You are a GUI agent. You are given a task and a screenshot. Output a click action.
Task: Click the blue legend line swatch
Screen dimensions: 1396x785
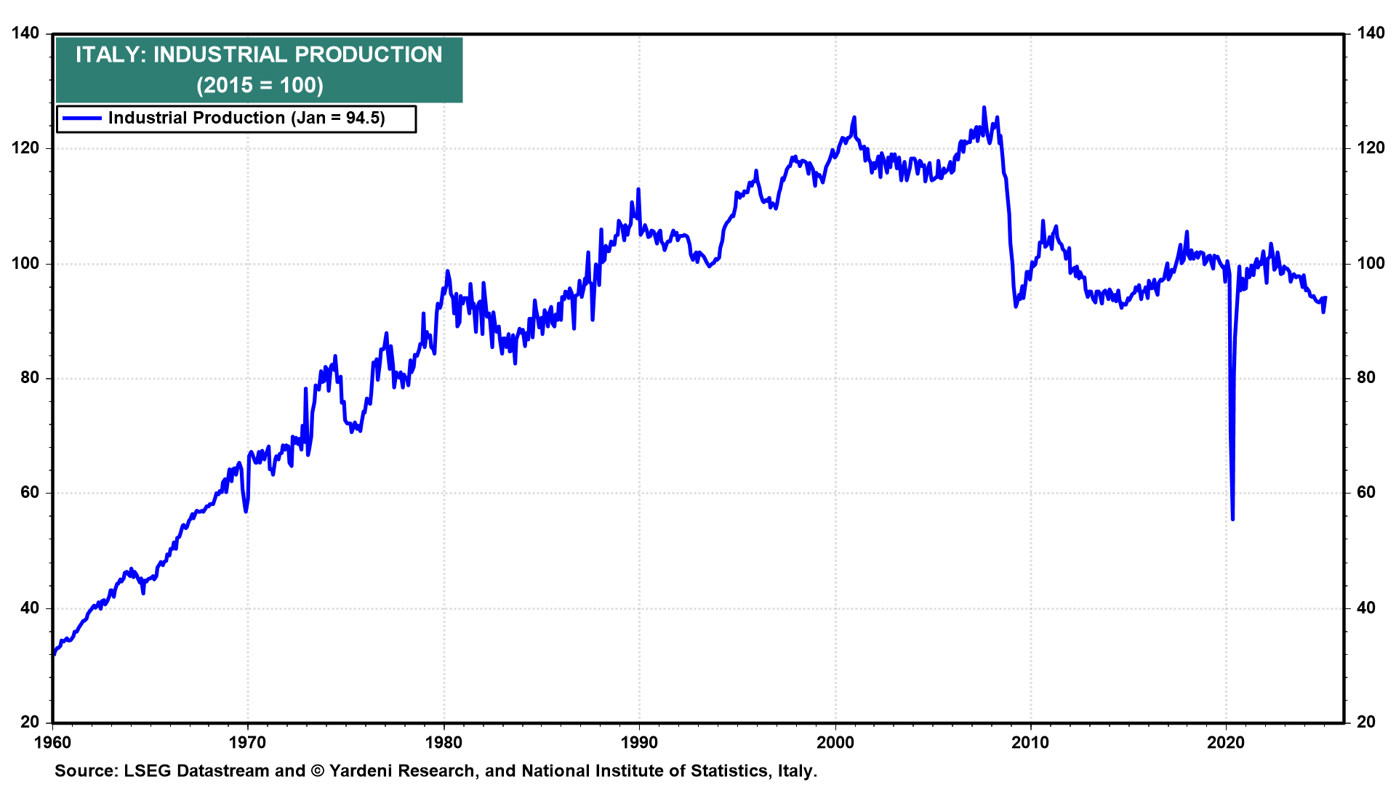coord(82,118)
